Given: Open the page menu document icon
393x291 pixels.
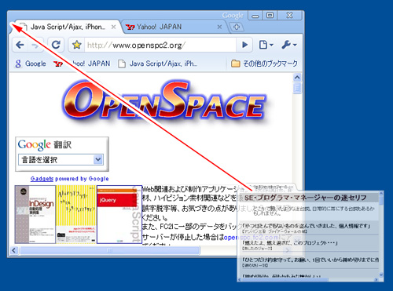Looking at the screenshot, I should point(266,45).
